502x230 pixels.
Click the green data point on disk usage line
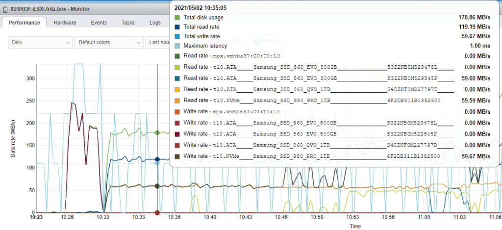pos(157,132)
